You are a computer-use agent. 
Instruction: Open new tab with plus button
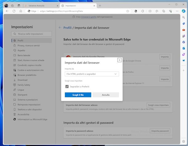tap(100, 6)
